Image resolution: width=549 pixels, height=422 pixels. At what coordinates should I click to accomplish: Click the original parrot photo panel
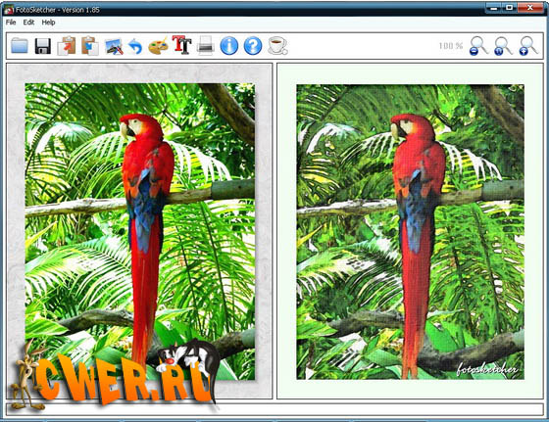(x=139, y=231)
